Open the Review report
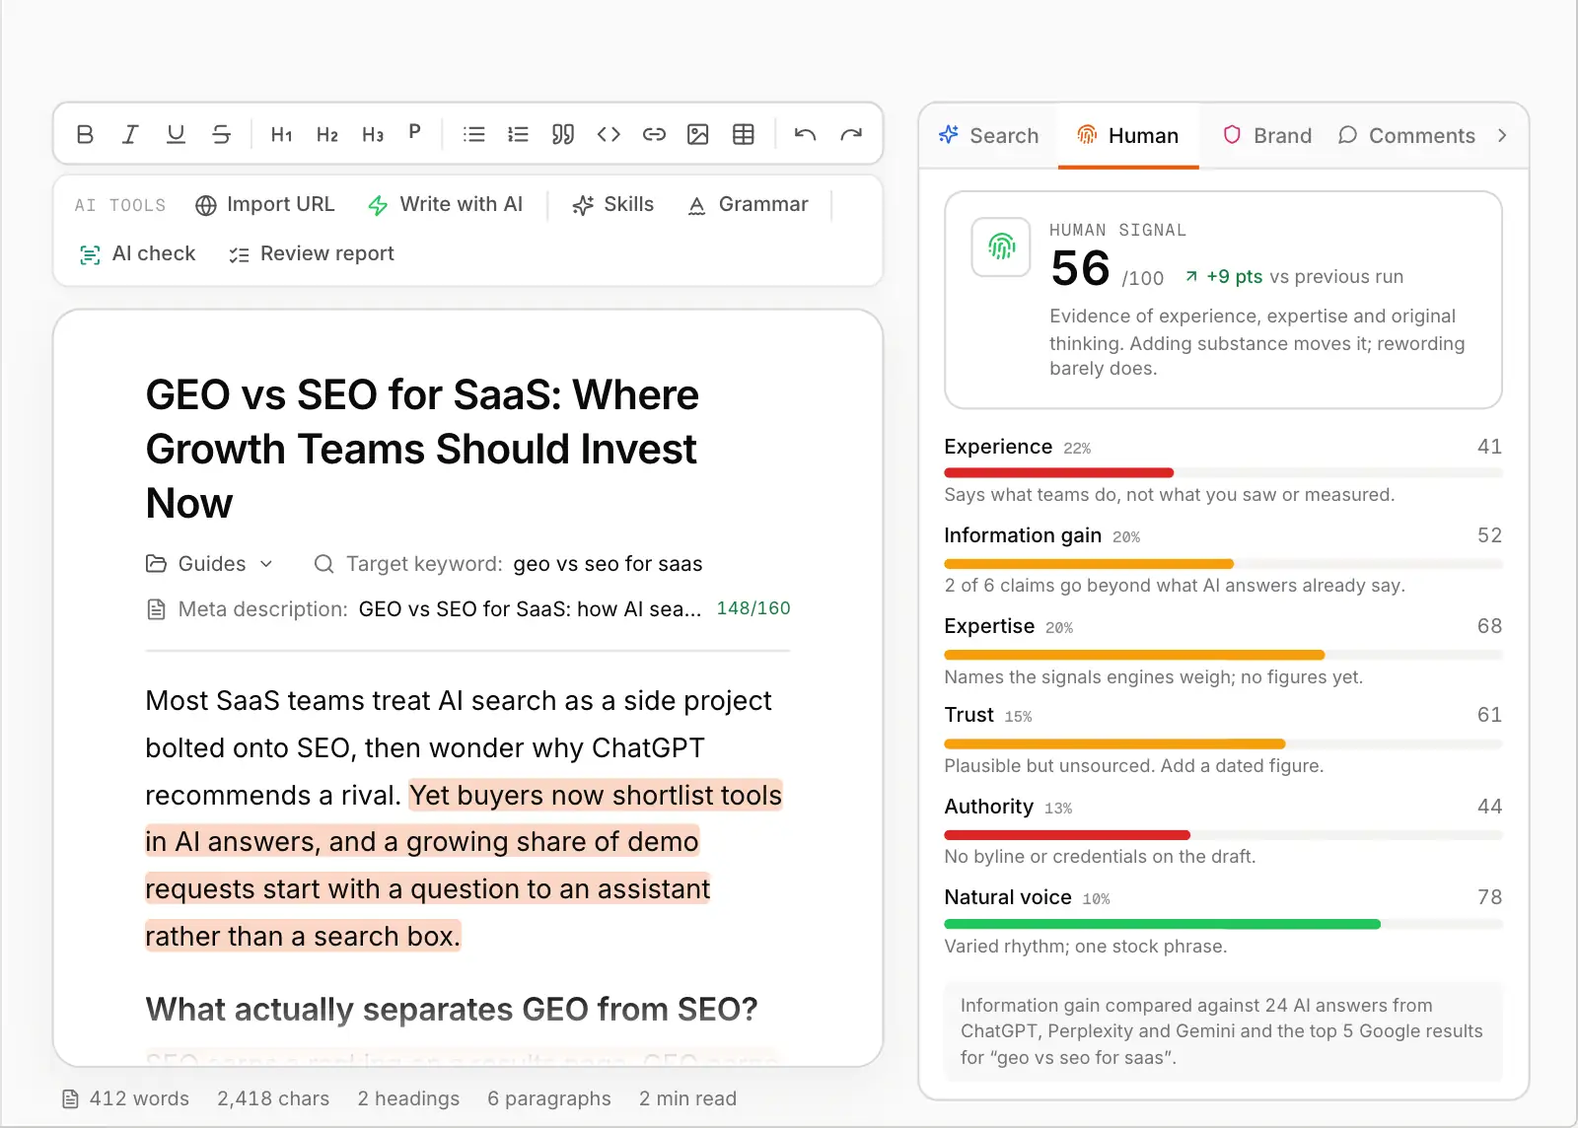The image size is (1578, 1128). 311,253
